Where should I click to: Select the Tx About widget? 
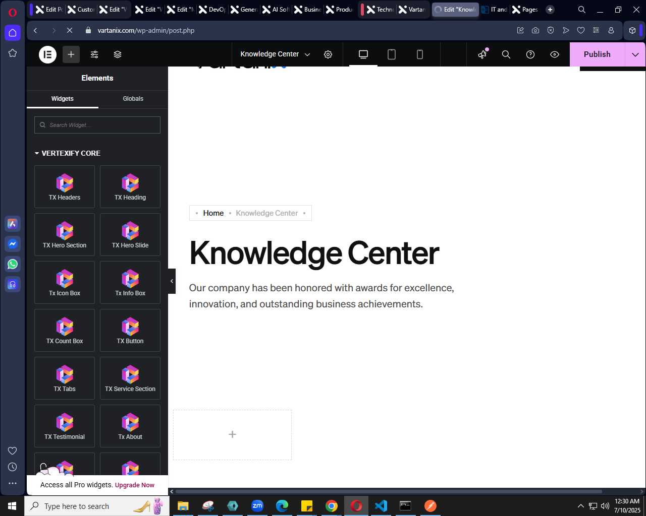(130, 426)
